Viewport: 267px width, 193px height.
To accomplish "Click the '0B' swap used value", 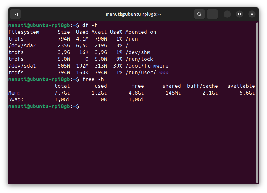I will (x=104, y=99).
